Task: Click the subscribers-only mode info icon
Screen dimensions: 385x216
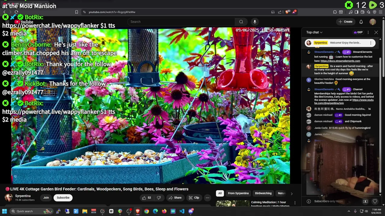Action: [309, 201]
